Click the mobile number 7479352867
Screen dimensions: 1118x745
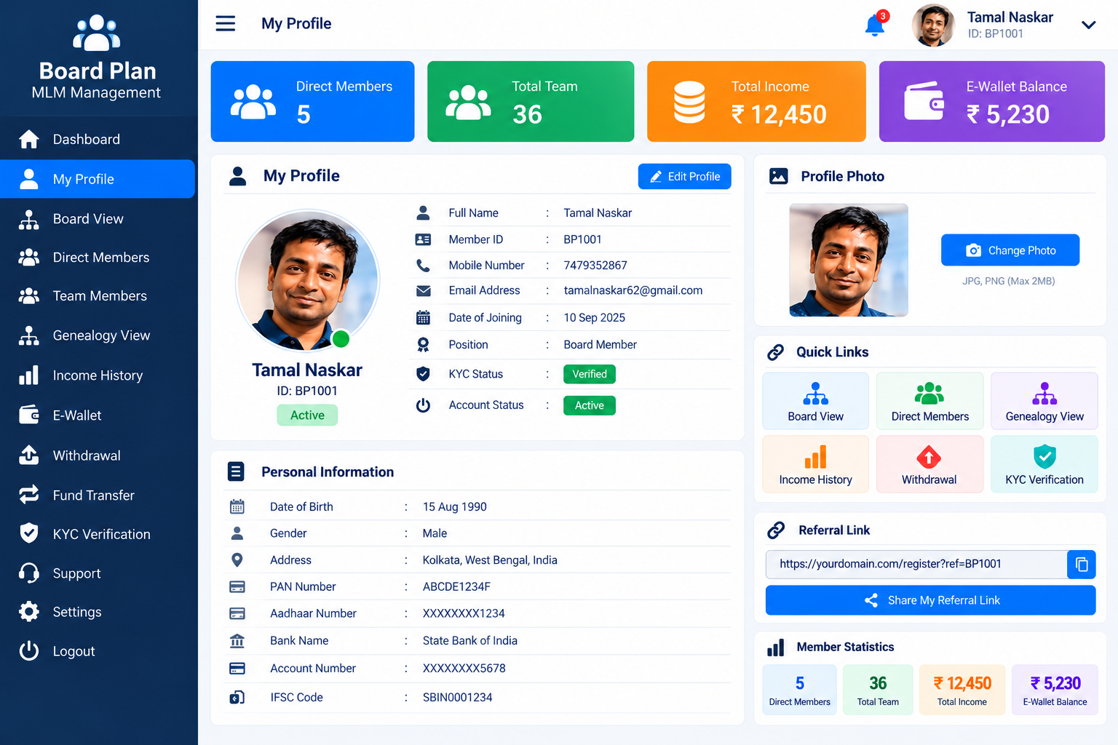pyautogui.click(x=595, y=266)
